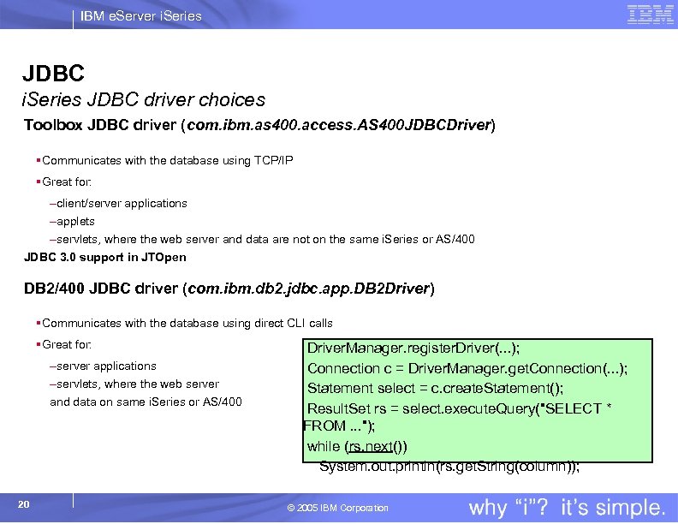
Task: Click the 'DB2/400 JDBC driver' heading
Action: click(229, 289)
